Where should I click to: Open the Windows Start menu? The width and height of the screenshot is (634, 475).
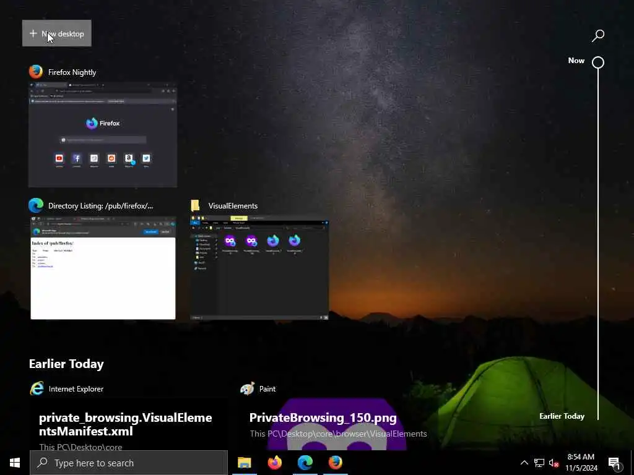pos(15,463)
